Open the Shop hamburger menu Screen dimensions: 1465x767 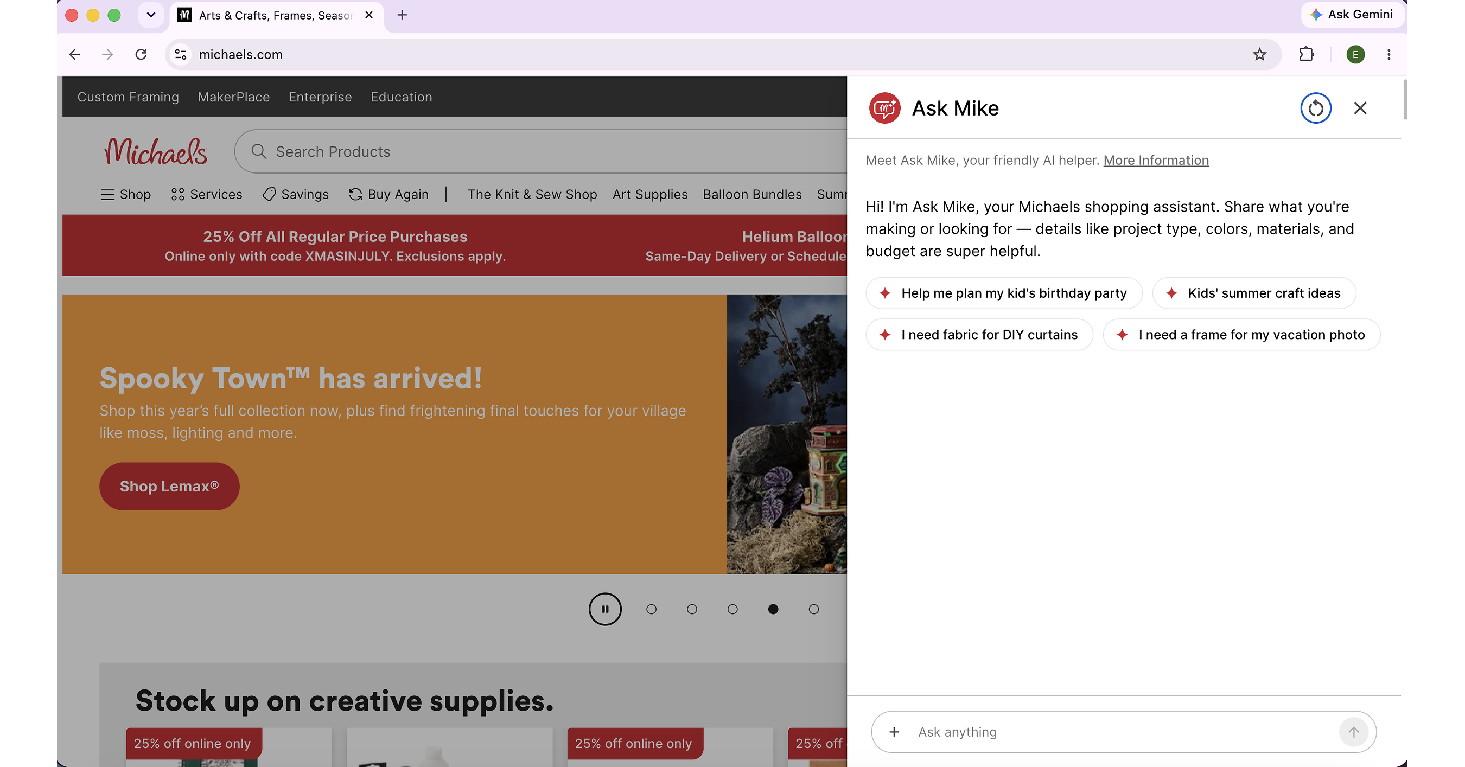126,194
